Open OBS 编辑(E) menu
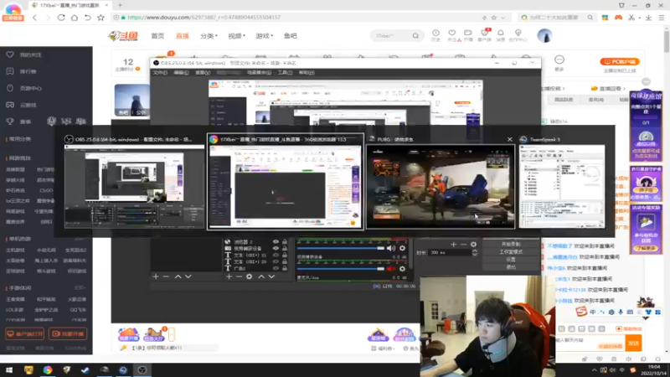The width and height of the screenshot is (670, 377). tap(181, 73)
